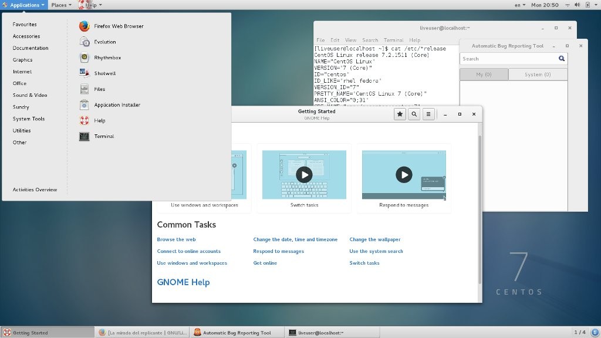
Task: Open the Files manager entry
Action: (92, 89)
